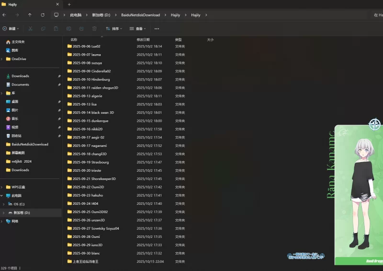The width and height of the screenshot is (383, 271).
Task: Expand the 库 (Libraries) node
Action: 2,93
